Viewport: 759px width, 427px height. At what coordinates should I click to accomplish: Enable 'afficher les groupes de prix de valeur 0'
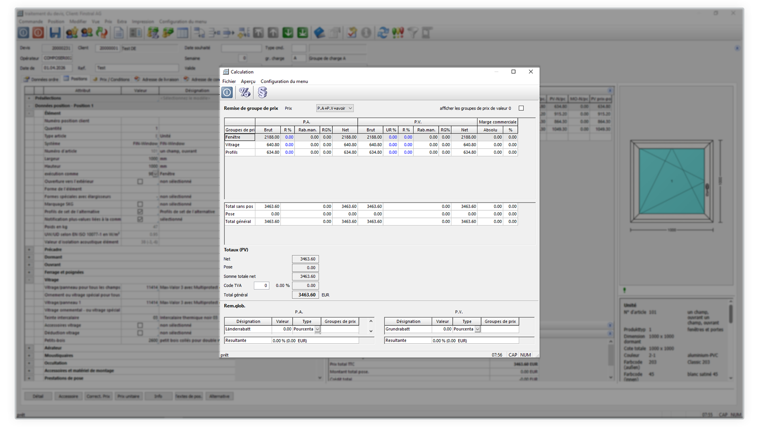[521, 108]
